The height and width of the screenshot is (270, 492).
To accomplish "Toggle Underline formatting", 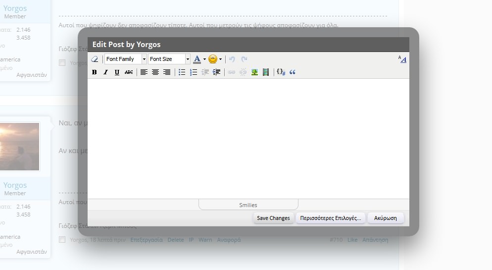I will (117, 72).
